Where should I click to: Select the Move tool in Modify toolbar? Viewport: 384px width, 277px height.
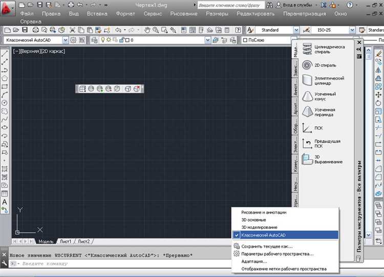378,95
